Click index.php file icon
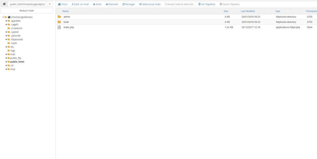The image size is (317, 159). (x=59, y=27)
